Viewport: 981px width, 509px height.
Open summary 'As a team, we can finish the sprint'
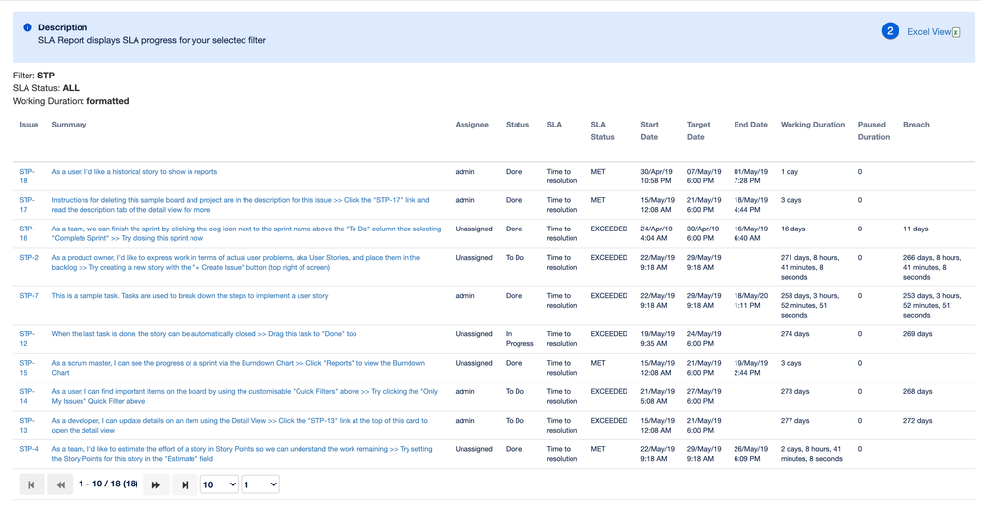[245, 233]
